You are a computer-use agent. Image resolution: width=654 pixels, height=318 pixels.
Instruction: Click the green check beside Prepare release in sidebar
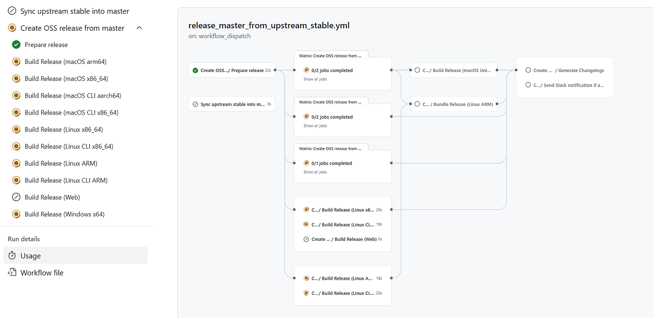16,44
